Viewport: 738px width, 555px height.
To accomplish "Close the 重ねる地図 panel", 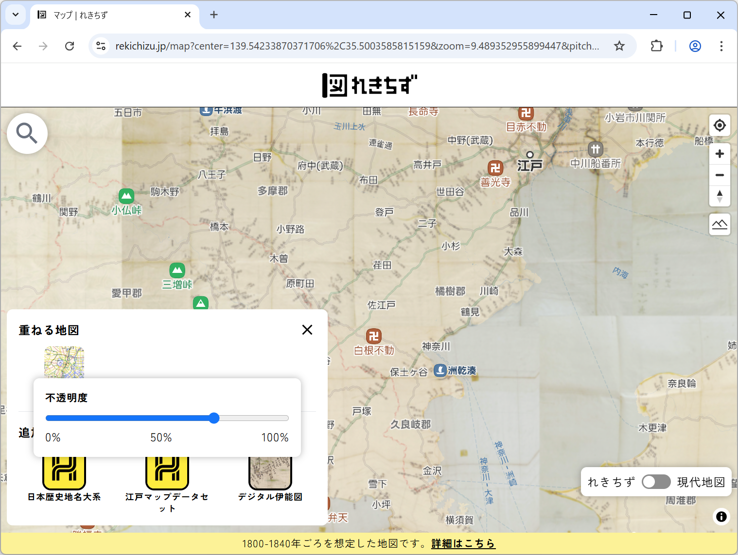I will [307, 330].
